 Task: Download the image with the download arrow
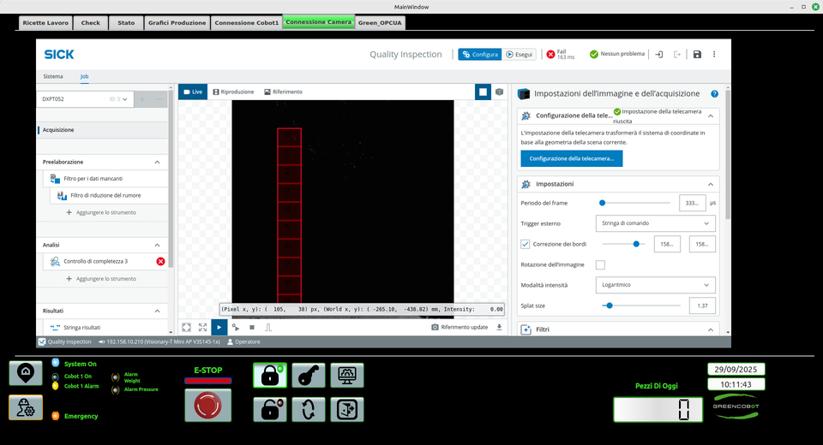499,327
